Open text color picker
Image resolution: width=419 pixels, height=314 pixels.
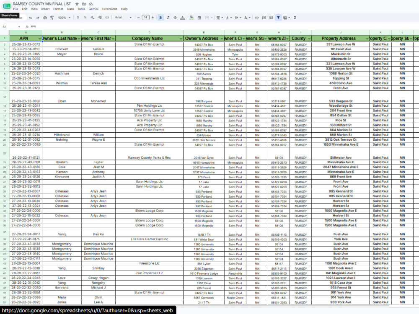[x=183, y=18]
